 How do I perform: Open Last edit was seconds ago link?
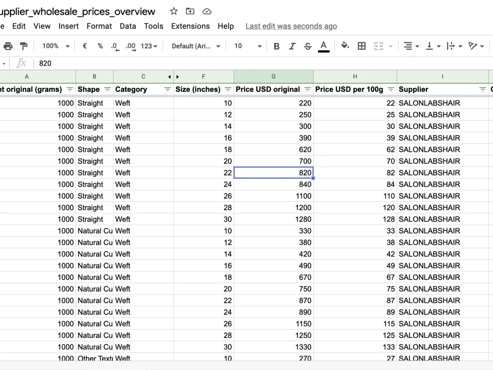[x=291, y=26]
